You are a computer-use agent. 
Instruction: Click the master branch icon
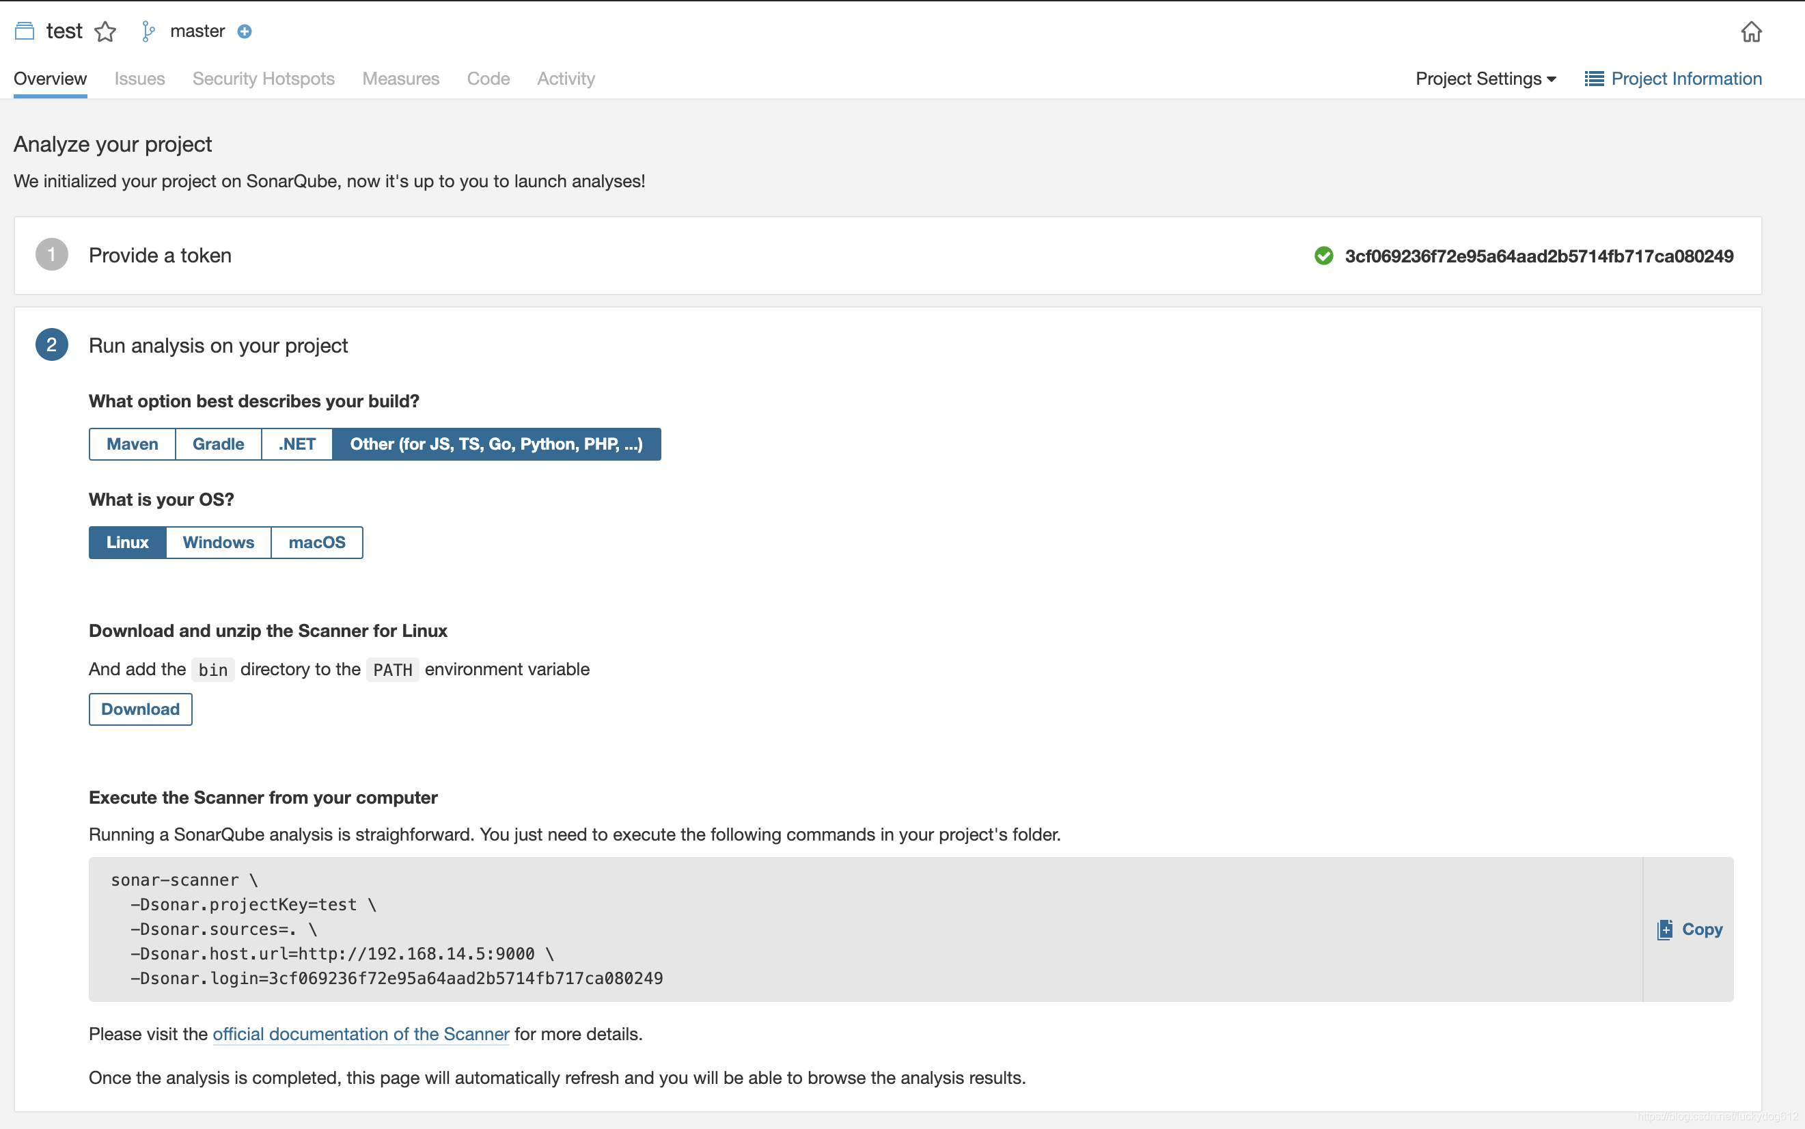point(148,31)
